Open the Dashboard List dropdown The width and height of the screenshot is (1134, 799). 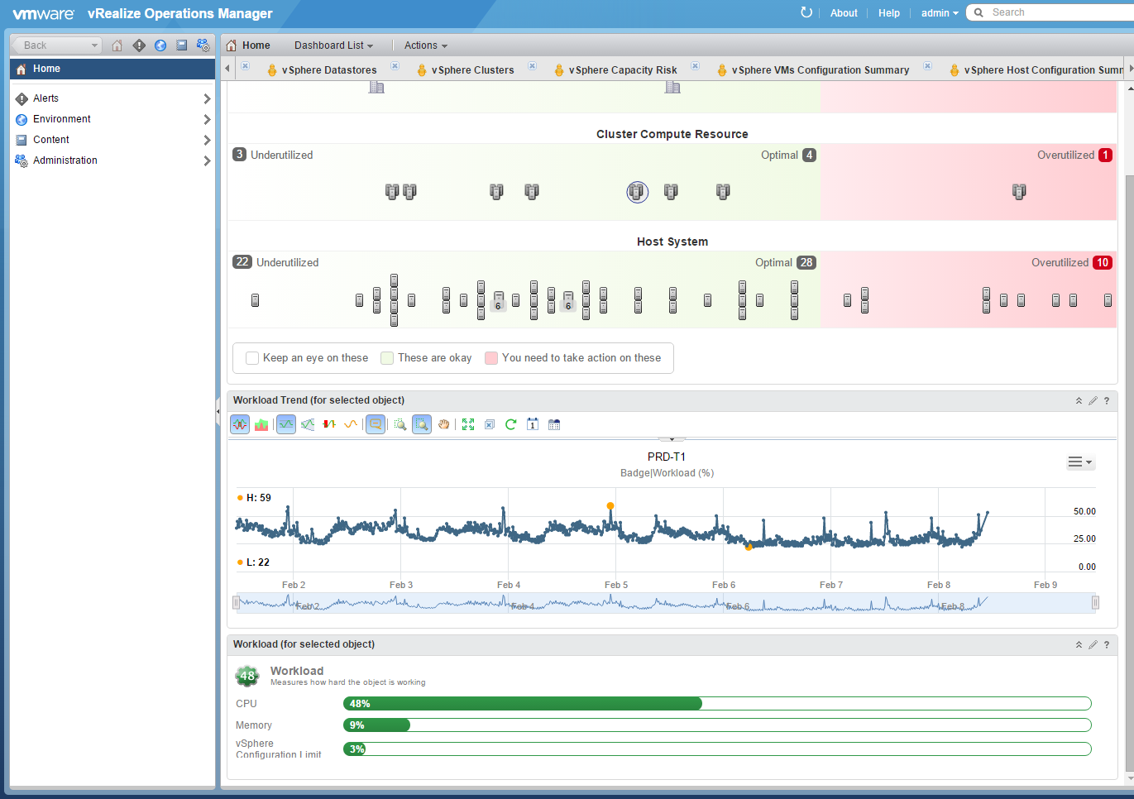point(333,45)
